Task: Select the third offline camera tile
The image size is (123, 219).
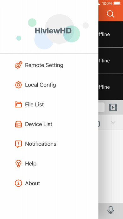Action: click(x=110, y=87)
